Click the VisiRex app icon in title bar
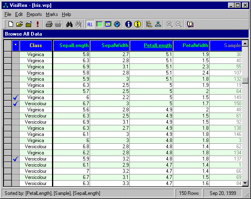The height and width of the screenshot is (199, 251). (6, 5)
